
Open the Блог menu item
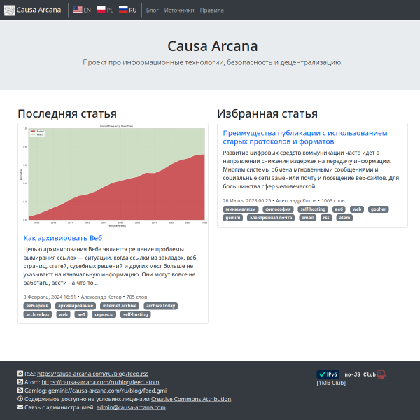(x=153, y=10)
